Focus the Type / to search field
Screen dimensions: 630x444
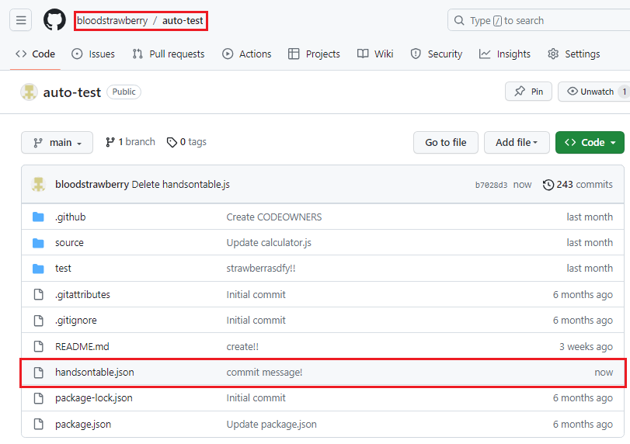point(538,20)
